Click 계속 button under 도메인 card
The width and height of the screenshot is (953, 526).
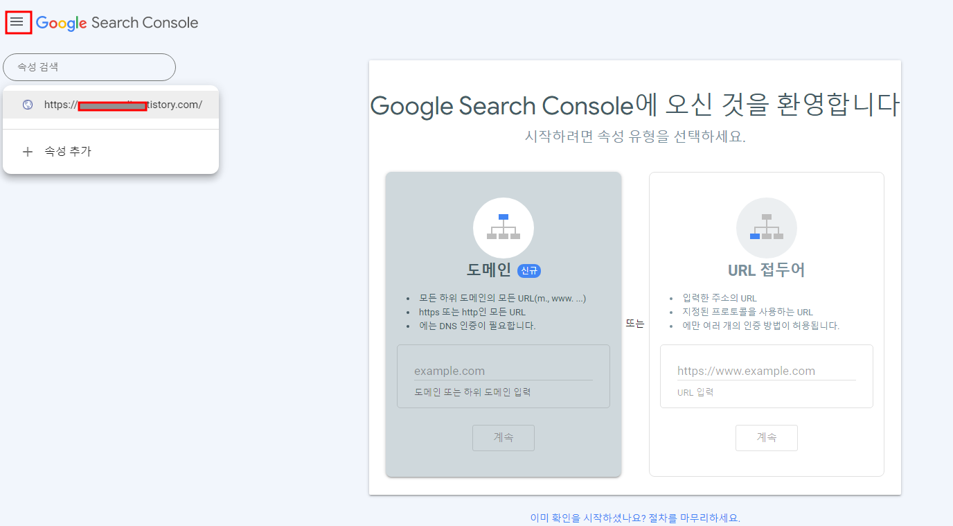504,438
